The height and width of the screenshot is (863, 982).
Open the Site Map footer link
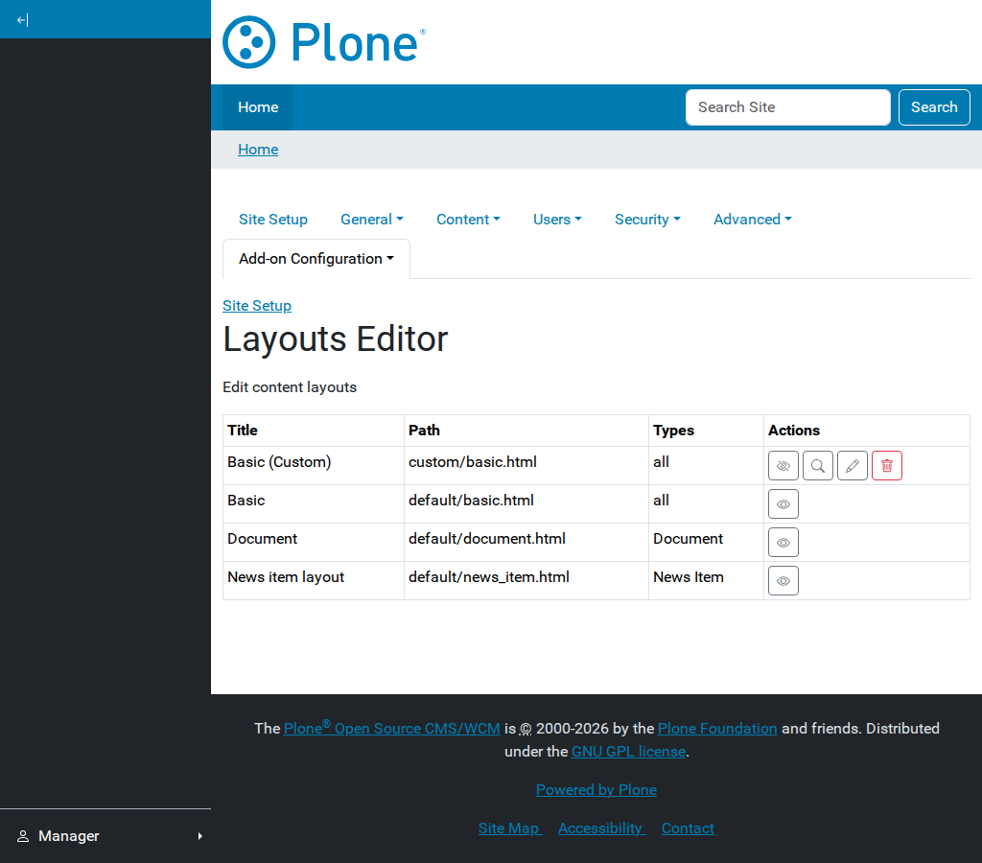[x=510, y=828]
